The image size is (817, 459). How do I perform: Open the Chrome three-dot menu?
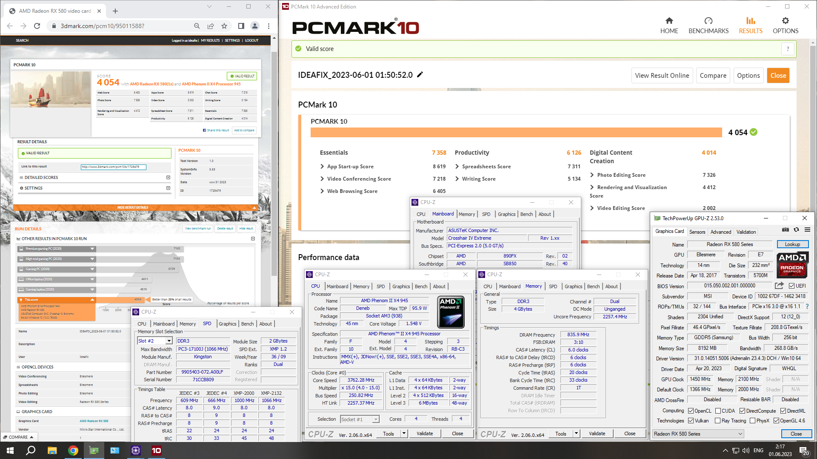pos(269,26)
